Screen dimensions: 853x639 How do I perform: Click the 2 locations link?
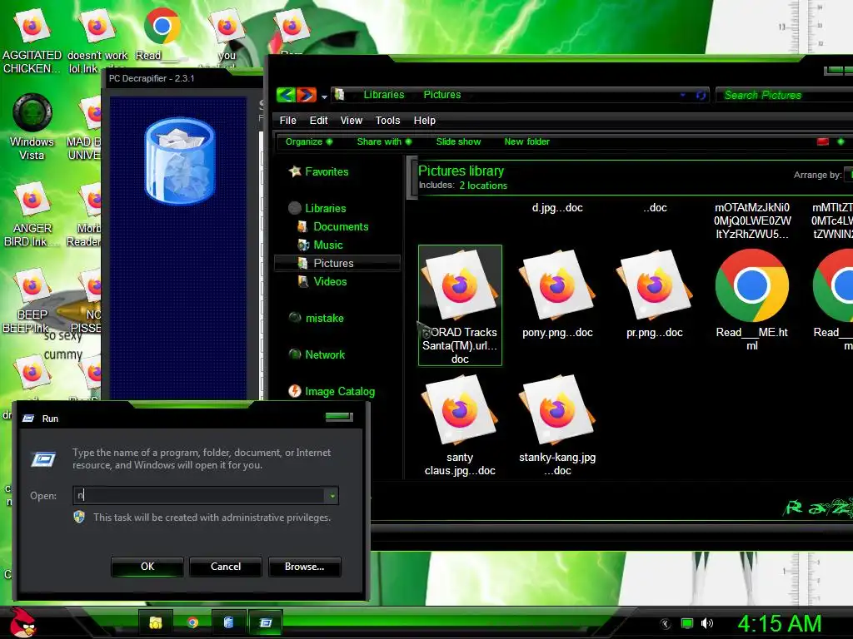coord(483,186)
